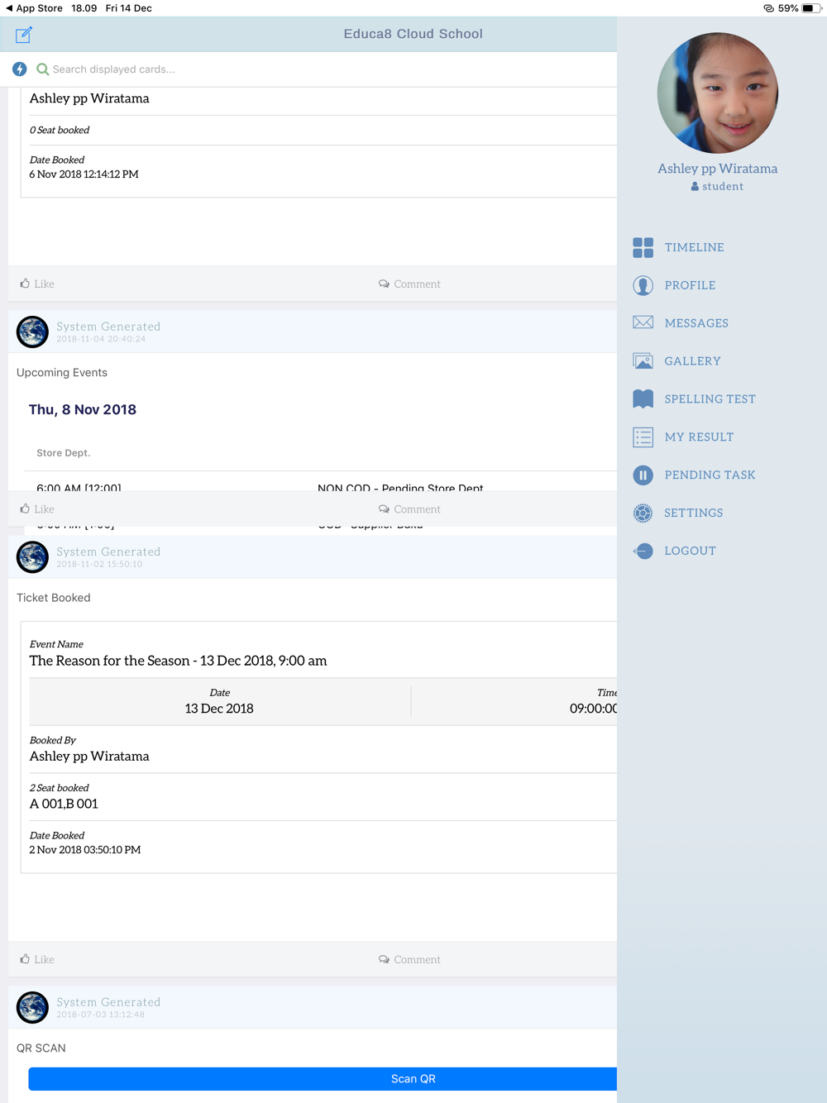Tap the Educa8 Cloud School title
The height and width of the screenshot is (1103, 827).
tap(413, 34)
